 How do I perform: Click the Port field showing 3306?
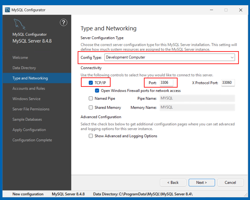click(166, 82)
